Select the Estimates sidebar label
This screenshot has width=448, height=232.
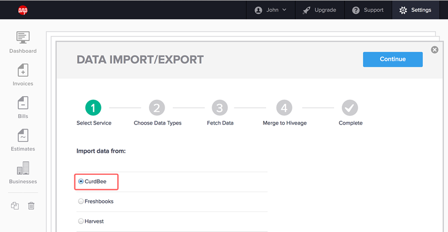[23, 149]
